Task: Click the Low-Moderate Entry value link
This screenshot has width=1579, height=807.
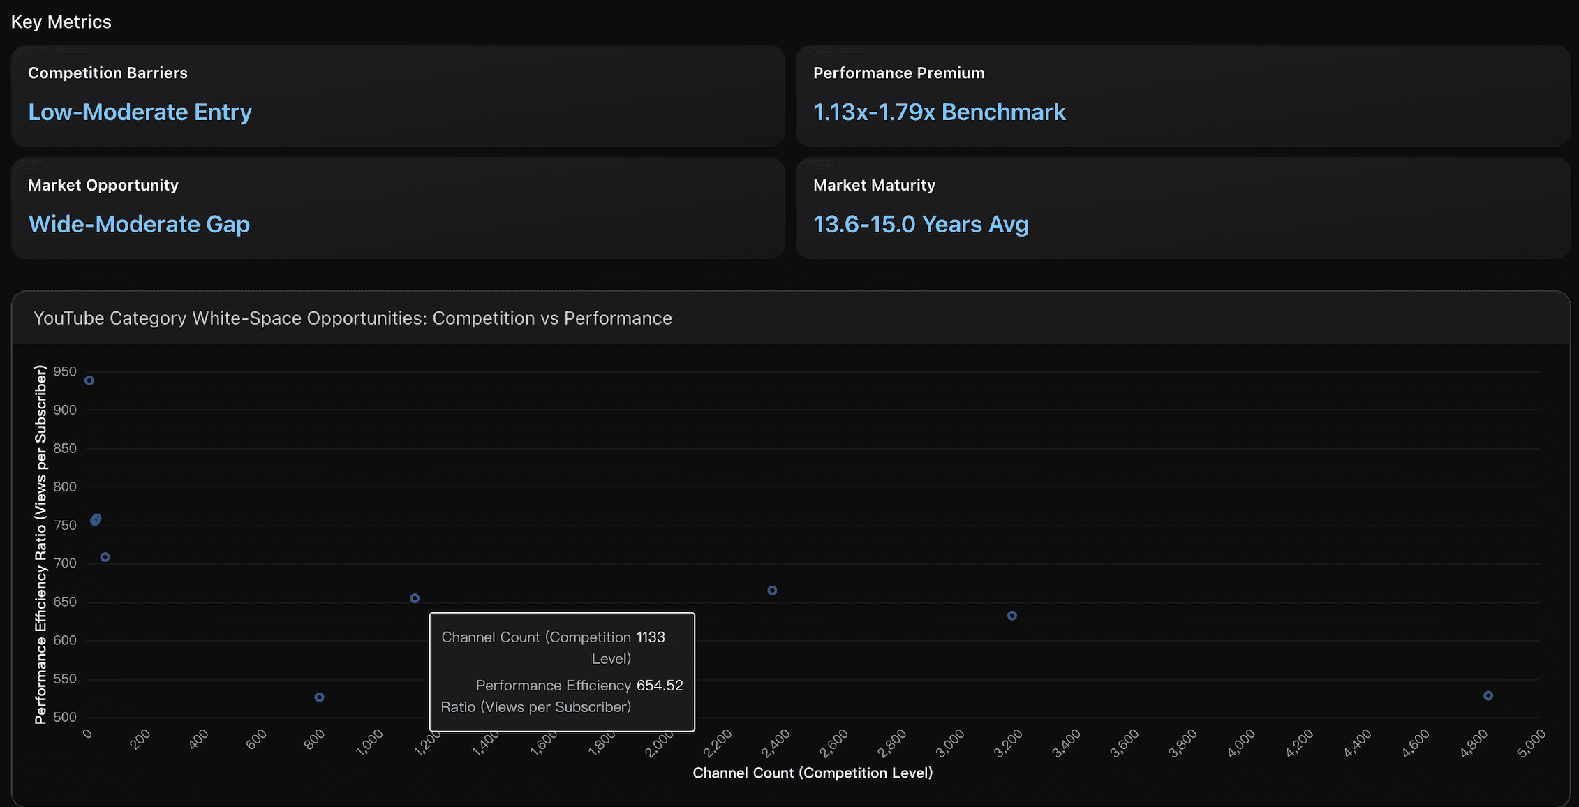Action: tap(140, 112)
